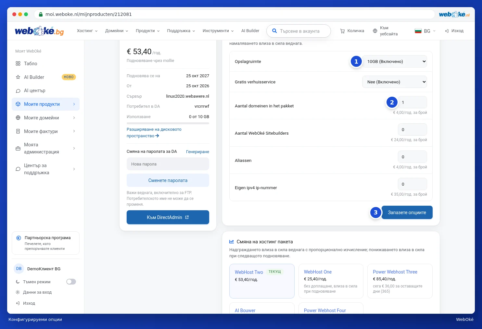Click the Моите продукти box icon

click(x=18, y=104)
